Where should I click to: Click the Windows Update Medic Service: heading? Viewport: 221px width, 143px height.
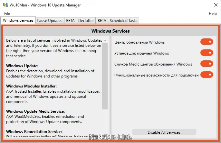35,111
